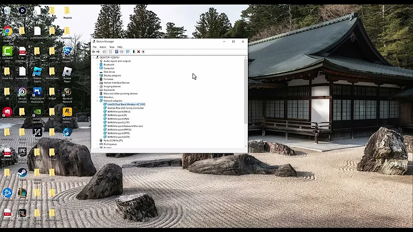Open the GeForce Experience desktop shortcut
The width and height of the screenshot is (413, 232).
tap(37, 112)
